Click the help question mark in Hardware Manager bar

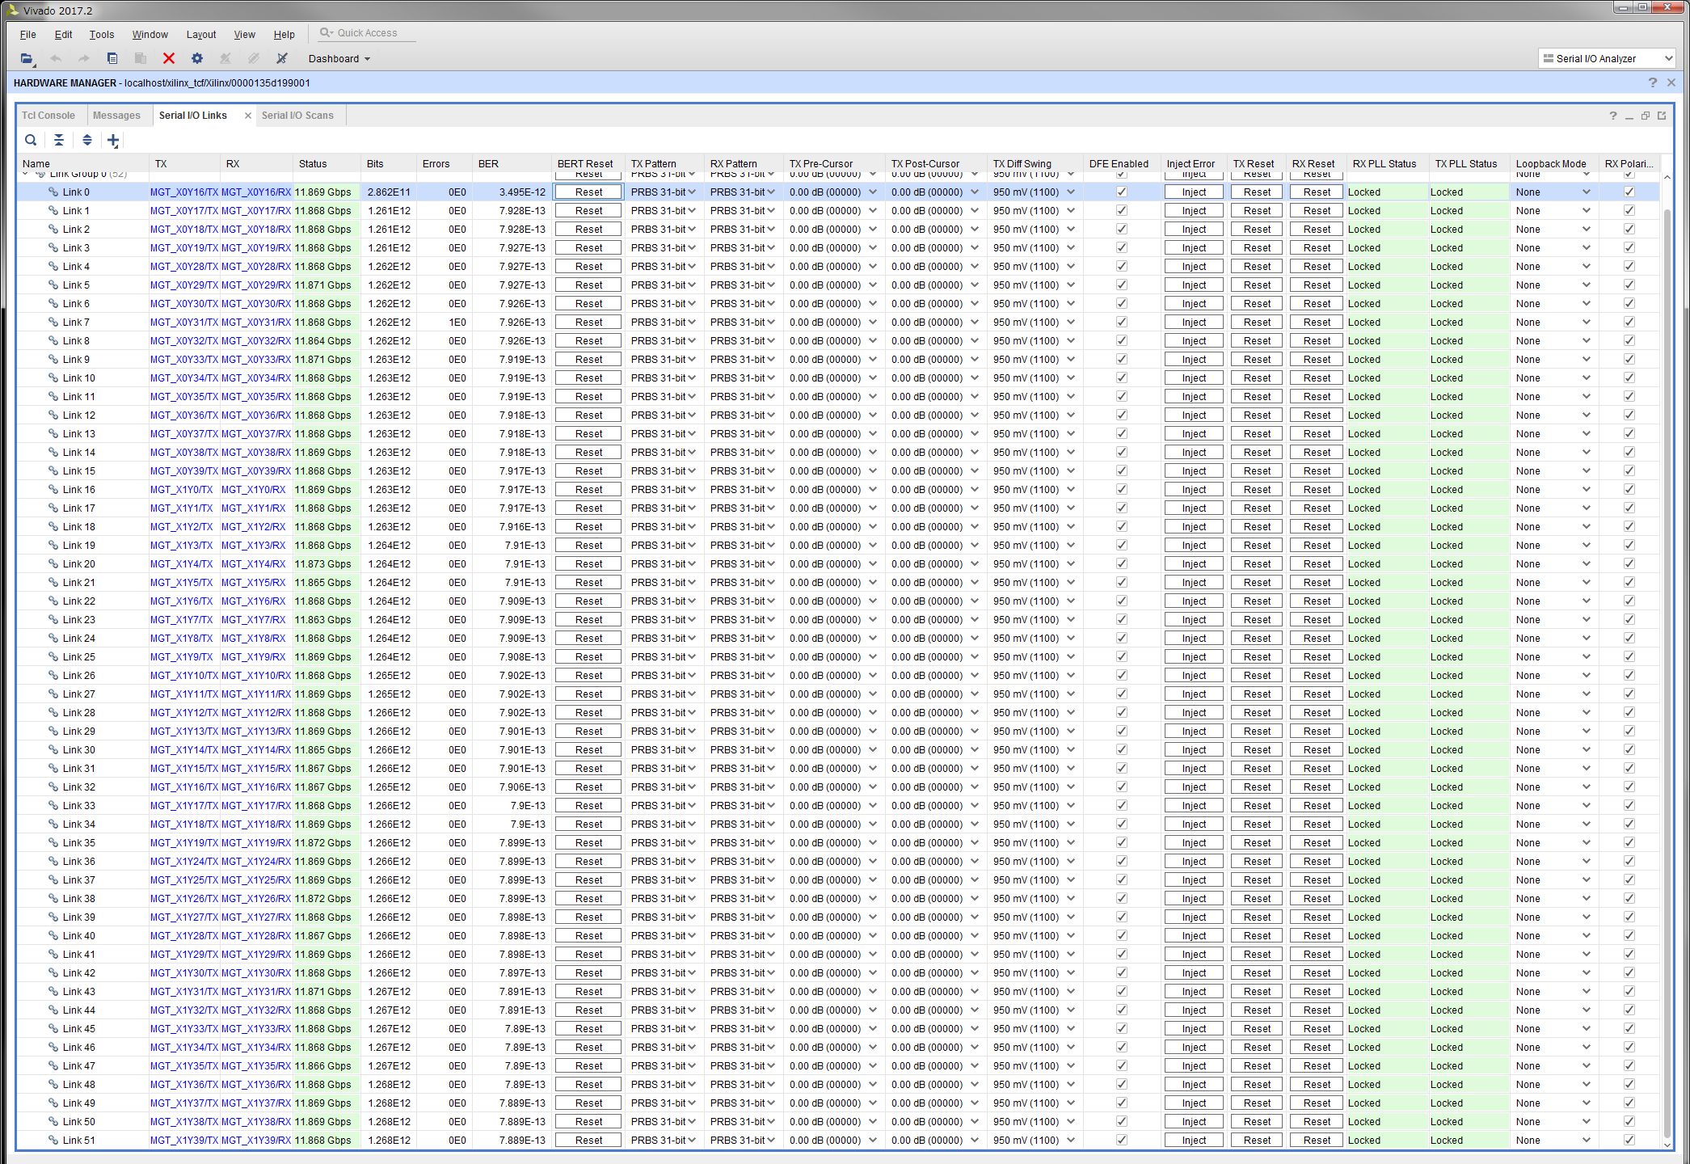[1653, 82]
